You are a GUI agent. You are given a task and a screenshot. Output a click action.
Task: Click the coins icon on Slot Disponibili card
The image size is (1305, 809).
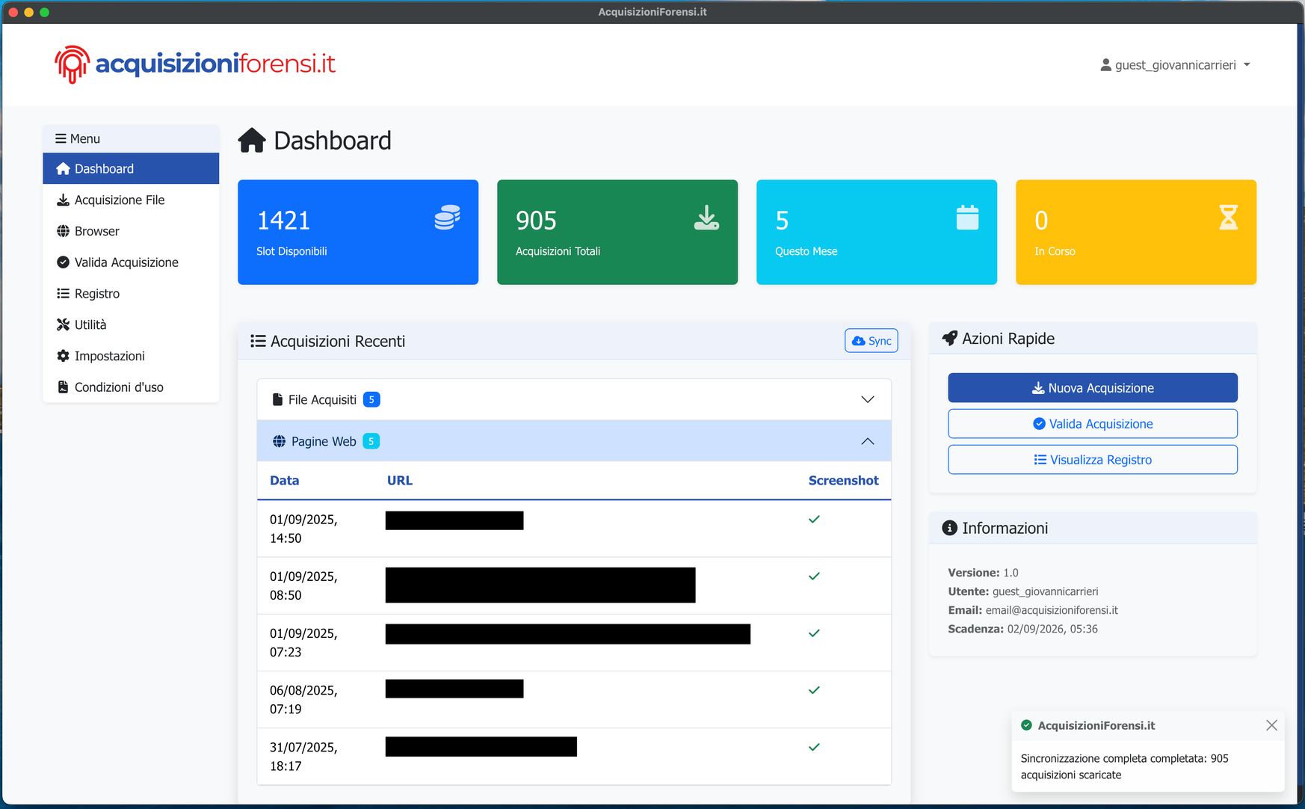447,218
